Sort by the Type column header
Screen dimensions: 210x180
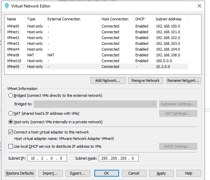tap(36, 19)
